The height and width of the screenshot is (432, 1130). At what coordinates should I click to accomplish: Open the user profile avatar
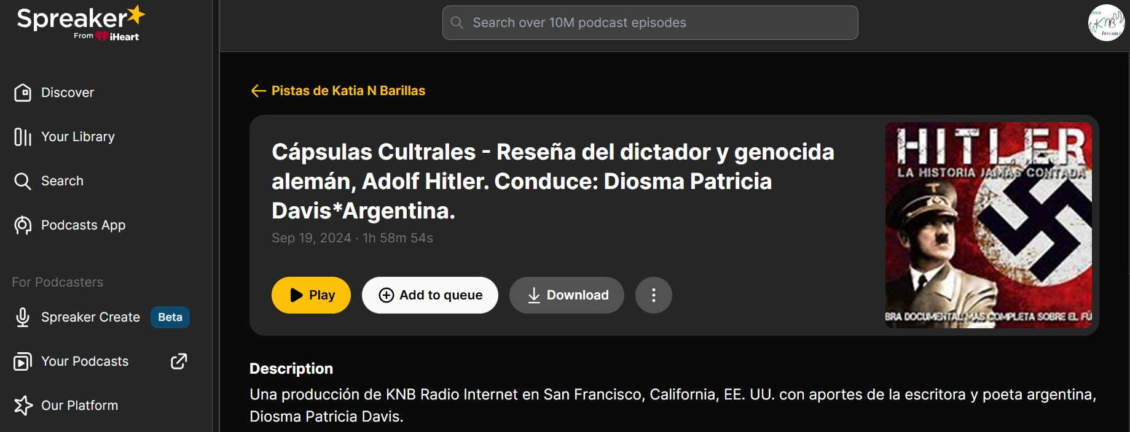coord(1106,23)
